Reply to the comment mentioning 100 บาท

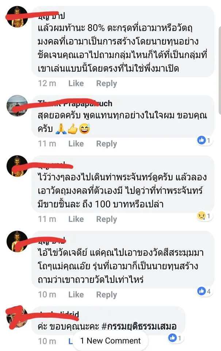(106, 219)
